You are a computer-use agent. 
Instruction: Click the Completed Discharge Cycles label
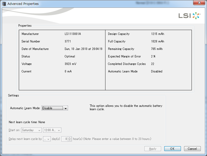(127, 64)
